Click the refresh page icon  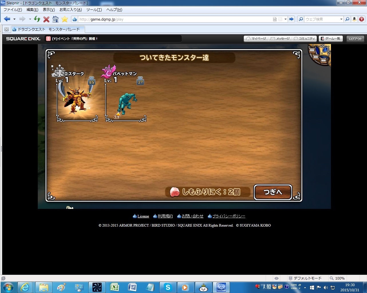coord(37,19)
